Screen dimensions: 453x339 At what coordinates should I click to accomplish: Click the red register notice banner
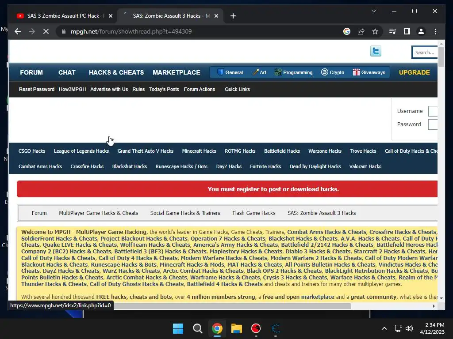tap(227, 189)
